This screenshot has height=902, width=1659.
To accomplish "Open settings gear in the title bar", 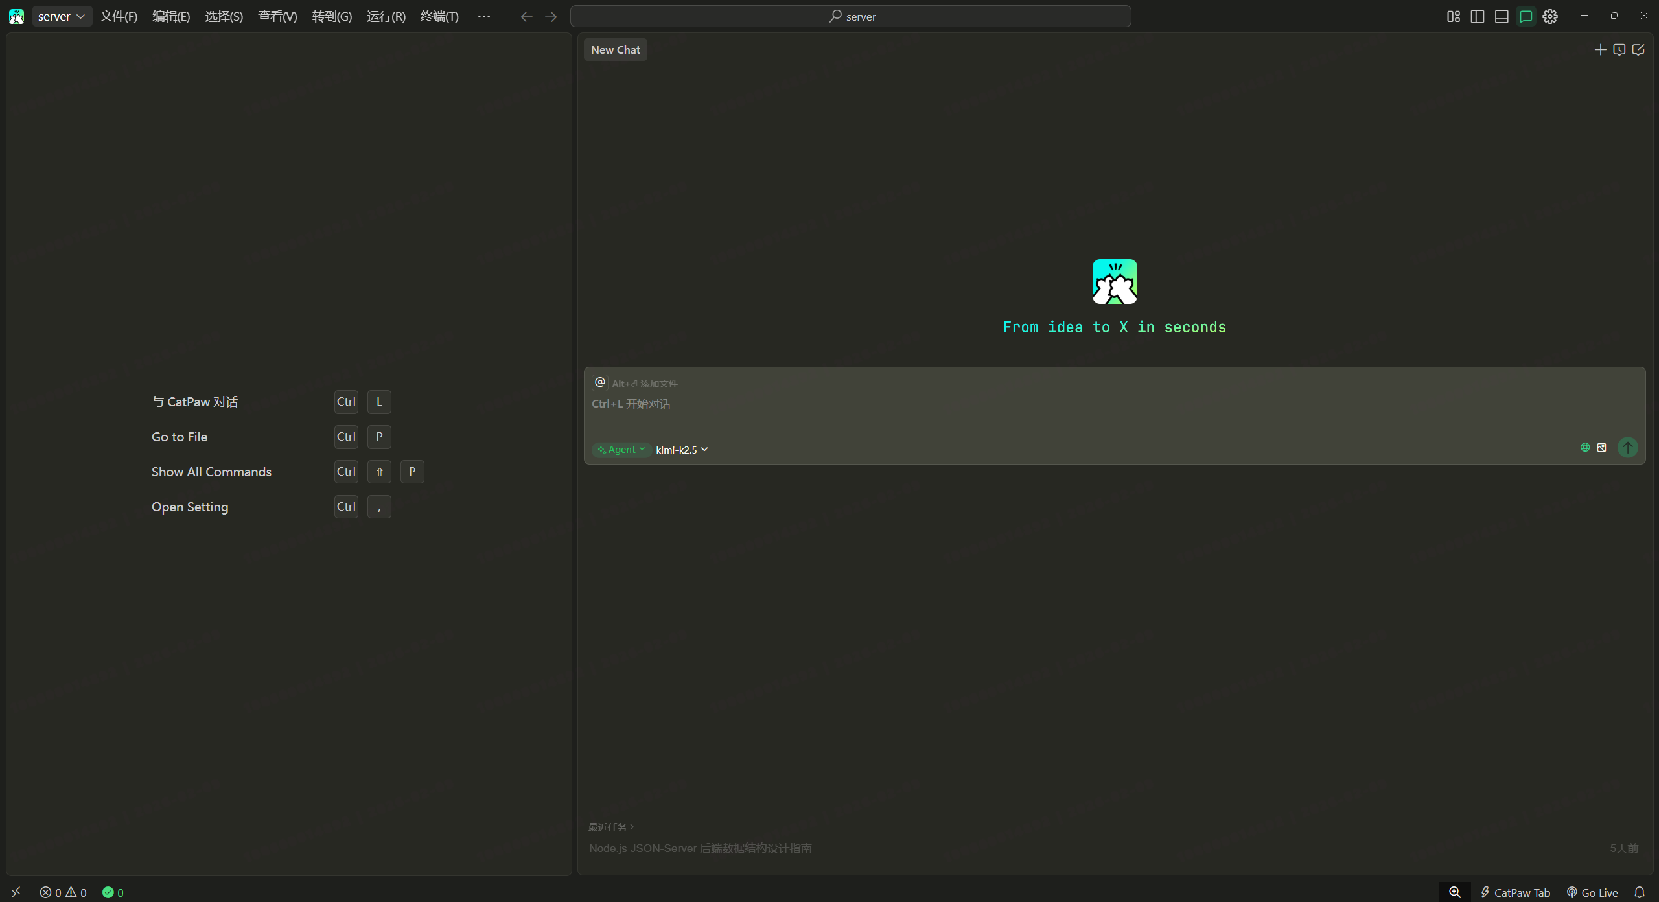I will click(x=1550, y=16).
